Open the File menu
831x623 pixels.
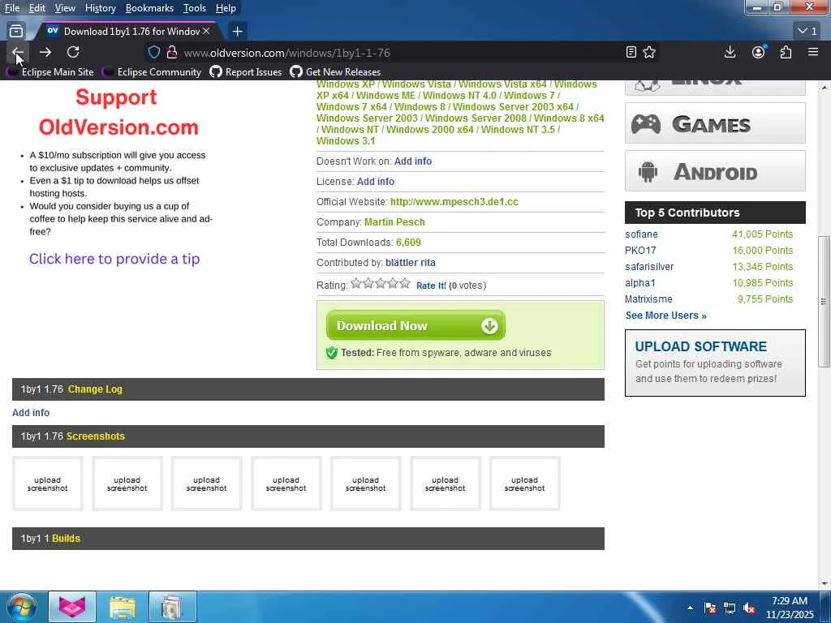[11, 8]
